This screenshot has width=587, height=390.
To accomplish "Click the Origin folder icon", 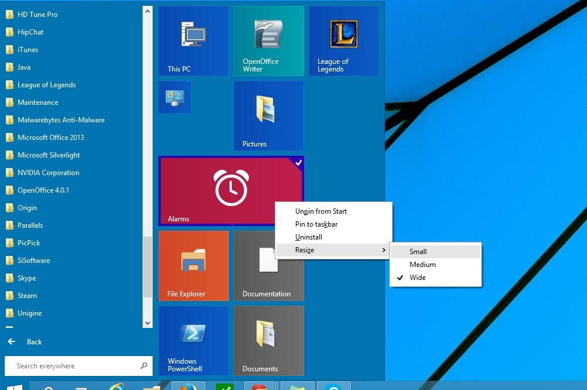I will click(x=9, y=208).
